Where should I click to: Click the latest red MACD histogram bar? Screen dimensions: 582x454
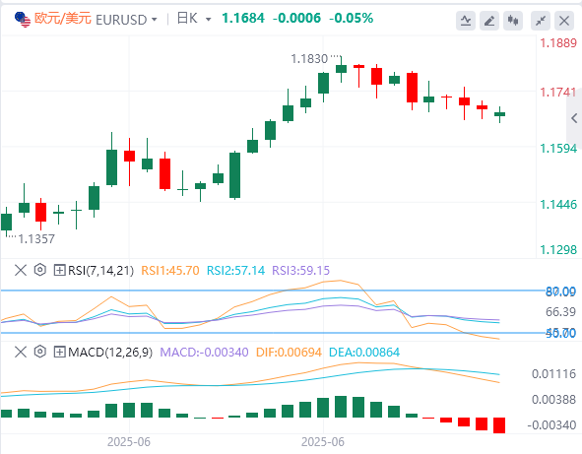coord(499,425)
